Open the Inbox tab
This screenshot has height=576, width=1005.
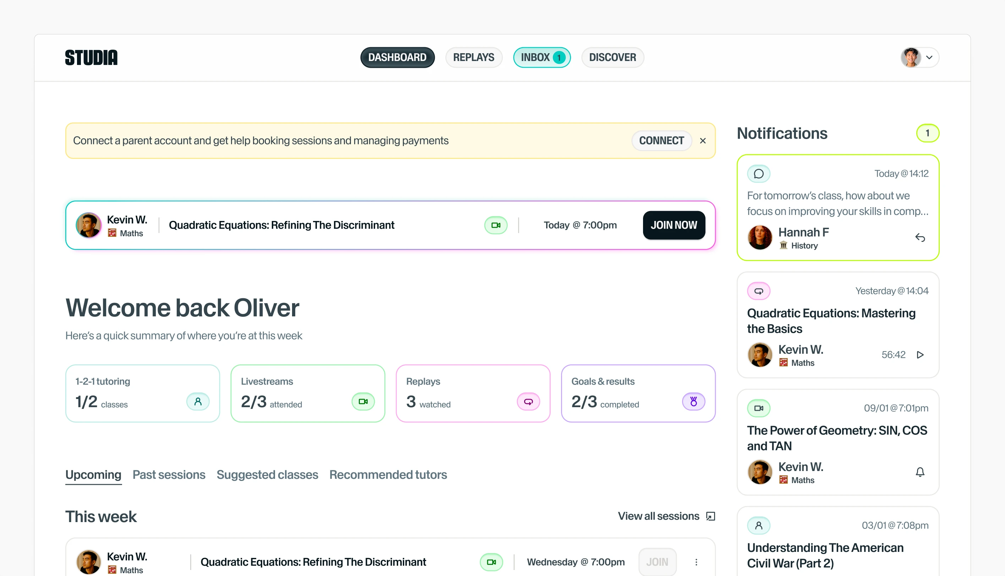click(542, 57)
